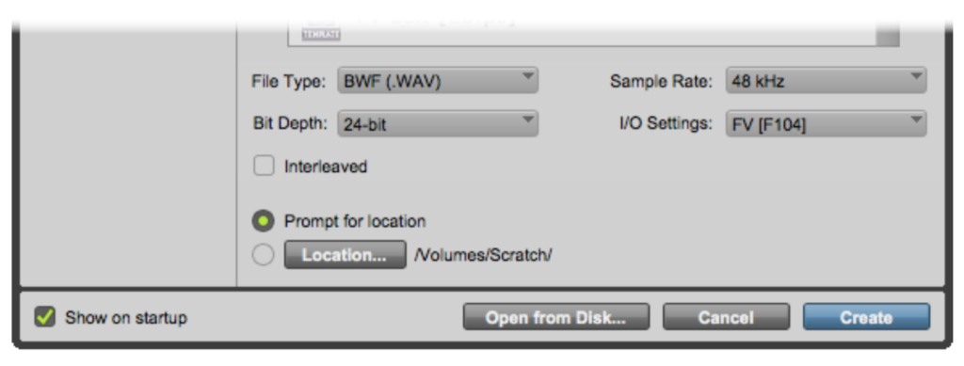The height and width of the screenshot is (366, 964).
Task: Click the /Volumes/Scratch/ path text
Action: click(x=483, y=255)
